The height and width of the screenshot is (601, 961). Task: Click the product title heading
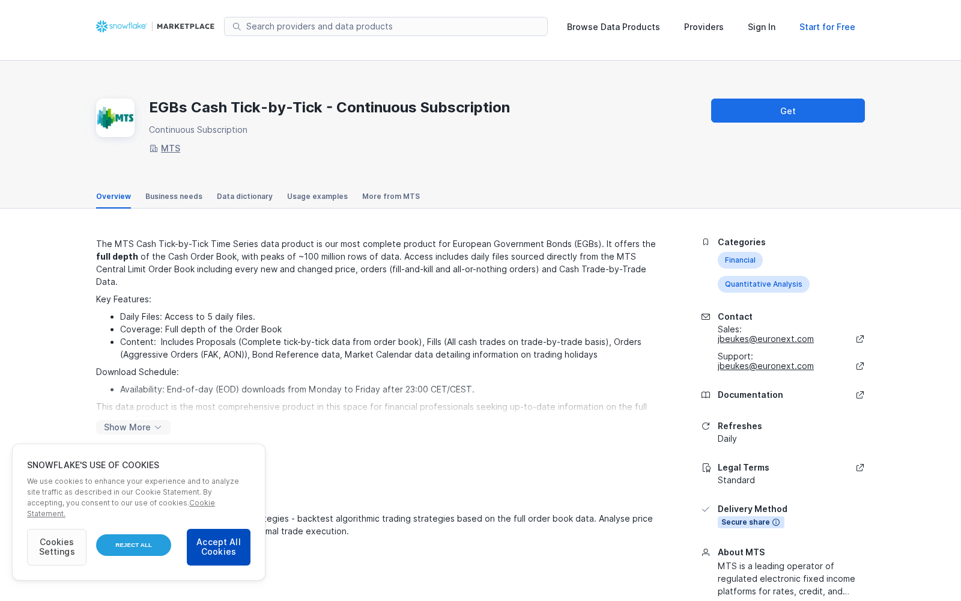click(329, 108)
